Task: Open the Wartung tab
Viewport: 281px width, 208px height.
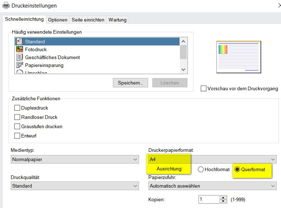Action: (118, 20)
